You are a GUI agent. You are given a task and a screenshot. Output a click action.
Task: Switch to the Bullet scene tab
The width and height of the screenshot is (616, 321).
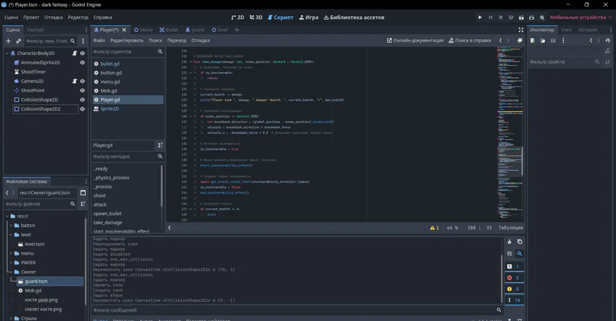[x=168, y=30]
